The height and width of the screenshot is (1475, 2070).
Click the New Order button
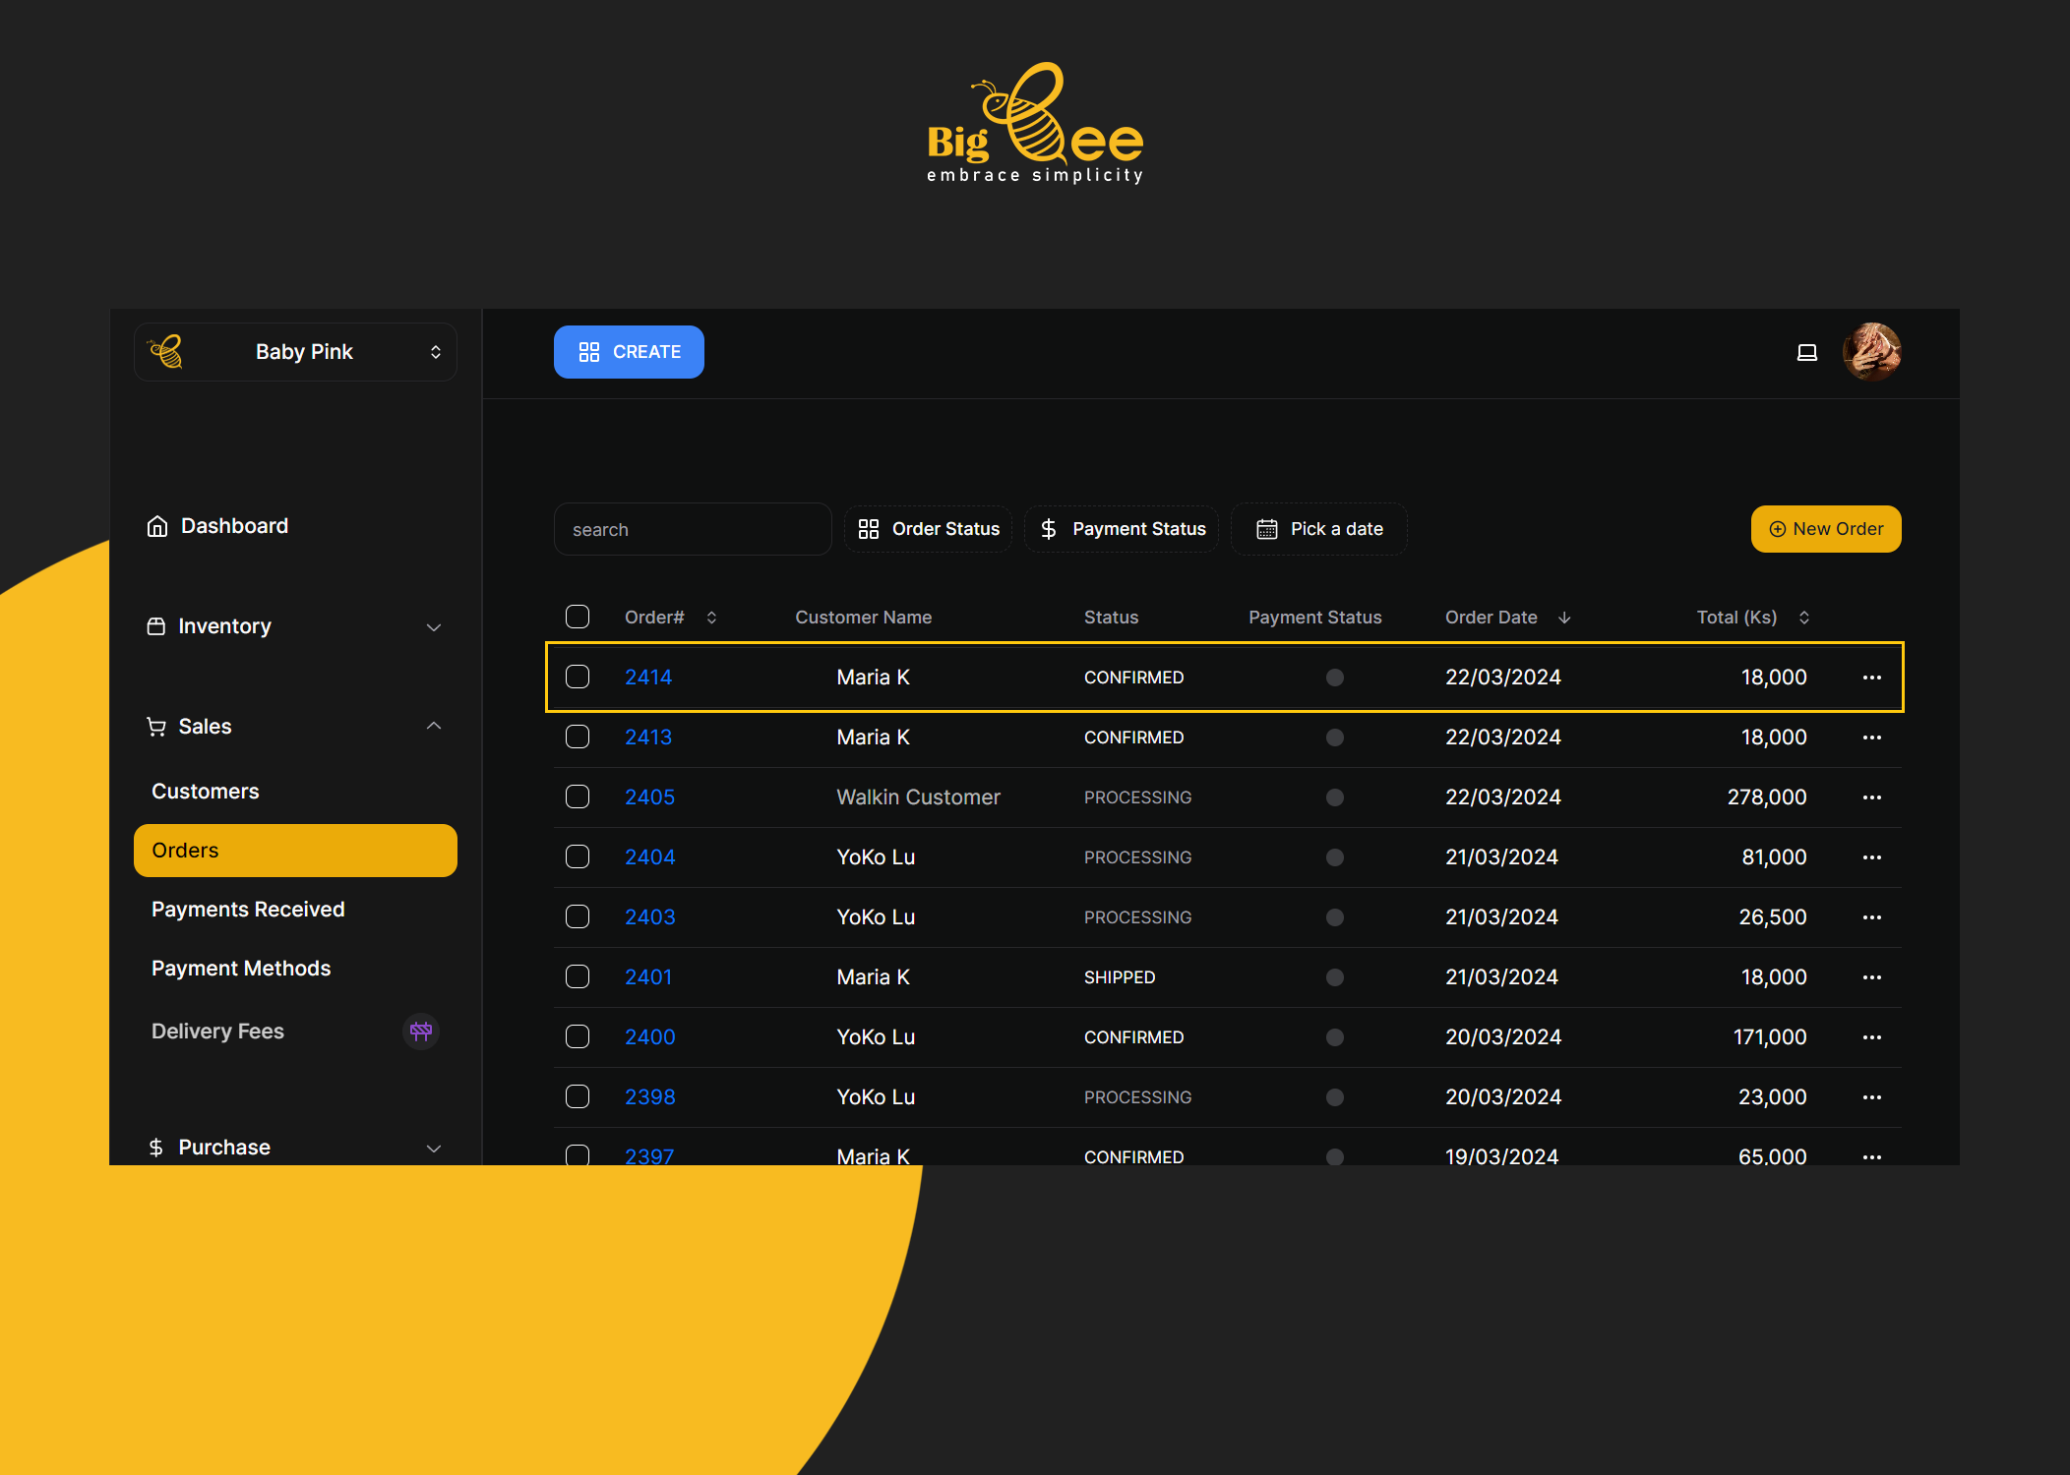click(x=1826, y=529)
